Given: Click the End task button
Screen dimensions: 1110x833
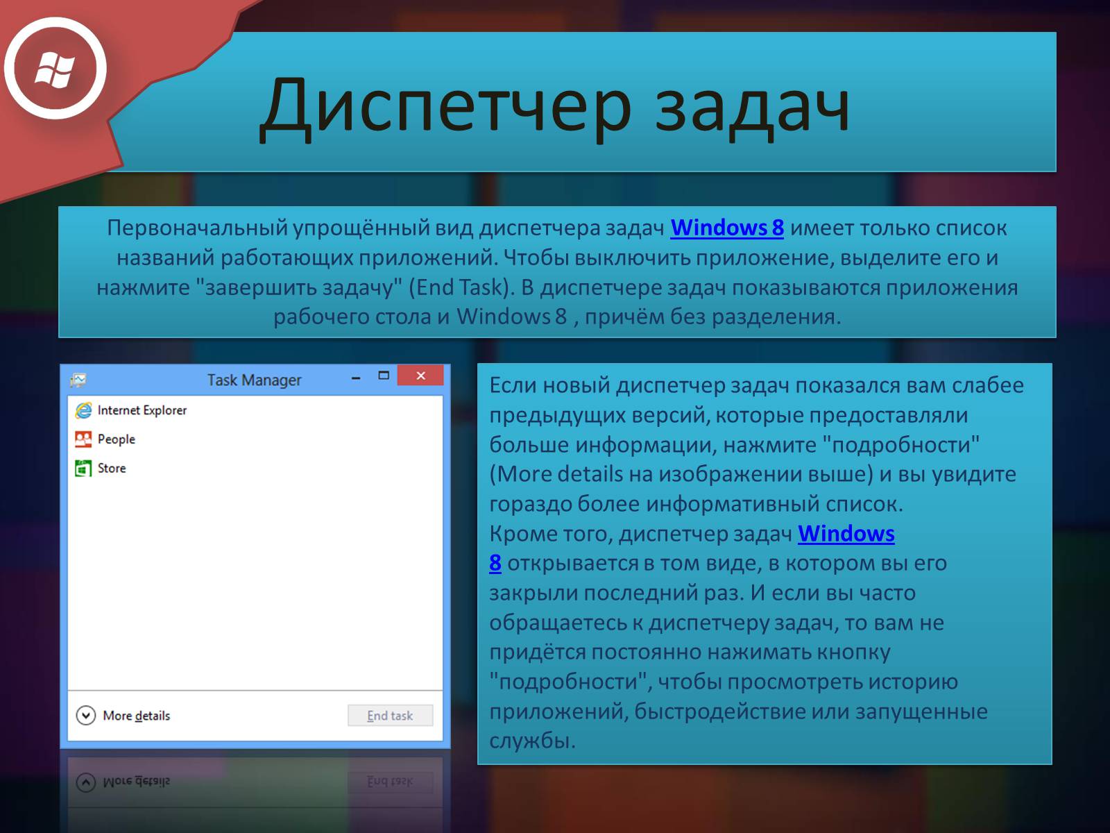Looking at the screenshot, I should 390,716.
